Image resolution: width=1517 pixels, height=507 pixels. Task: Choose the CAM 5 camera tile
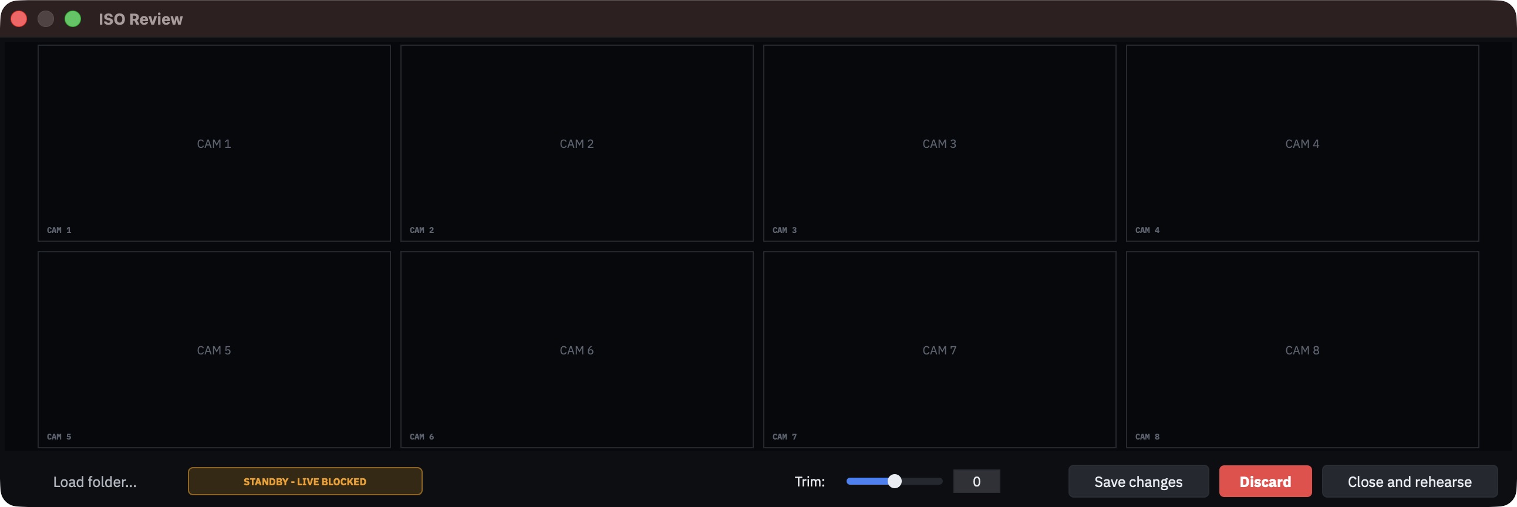(x=214, y=350)
